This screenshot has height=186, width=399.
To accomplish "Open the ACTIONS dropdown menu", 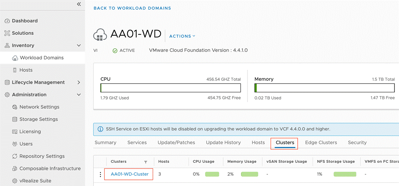I will [182, 36].
